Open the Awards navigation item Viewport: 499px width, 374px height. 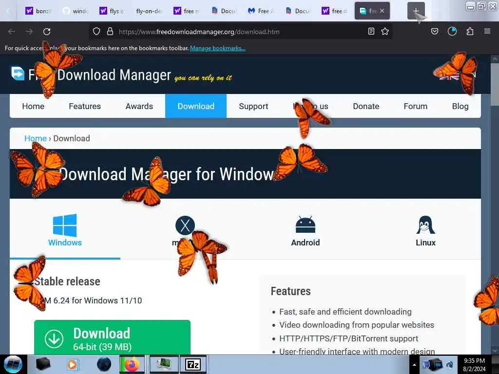point(139,106)
